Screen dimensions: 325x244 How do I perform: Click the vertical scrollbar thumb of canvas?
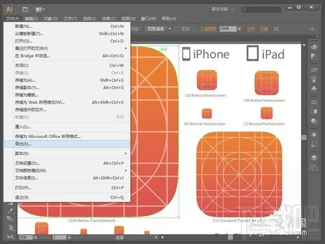click(304, 138)
